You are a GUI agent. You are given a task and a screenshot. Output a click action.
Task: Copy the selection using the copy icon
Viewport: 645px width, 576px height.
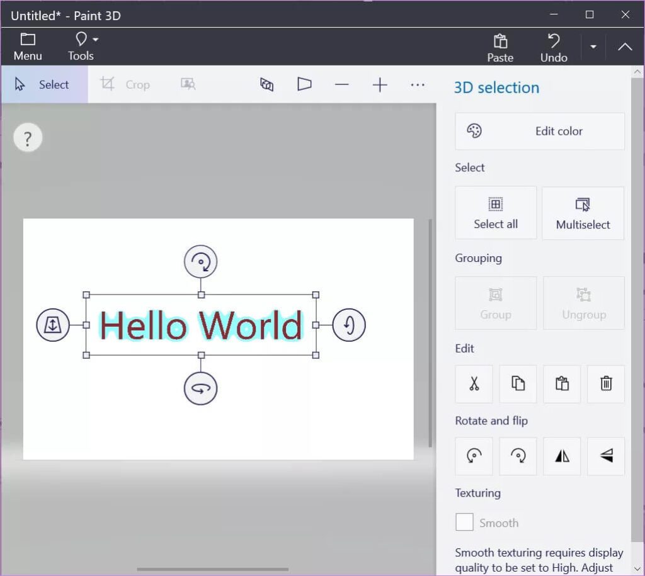[x=518, y=384]
